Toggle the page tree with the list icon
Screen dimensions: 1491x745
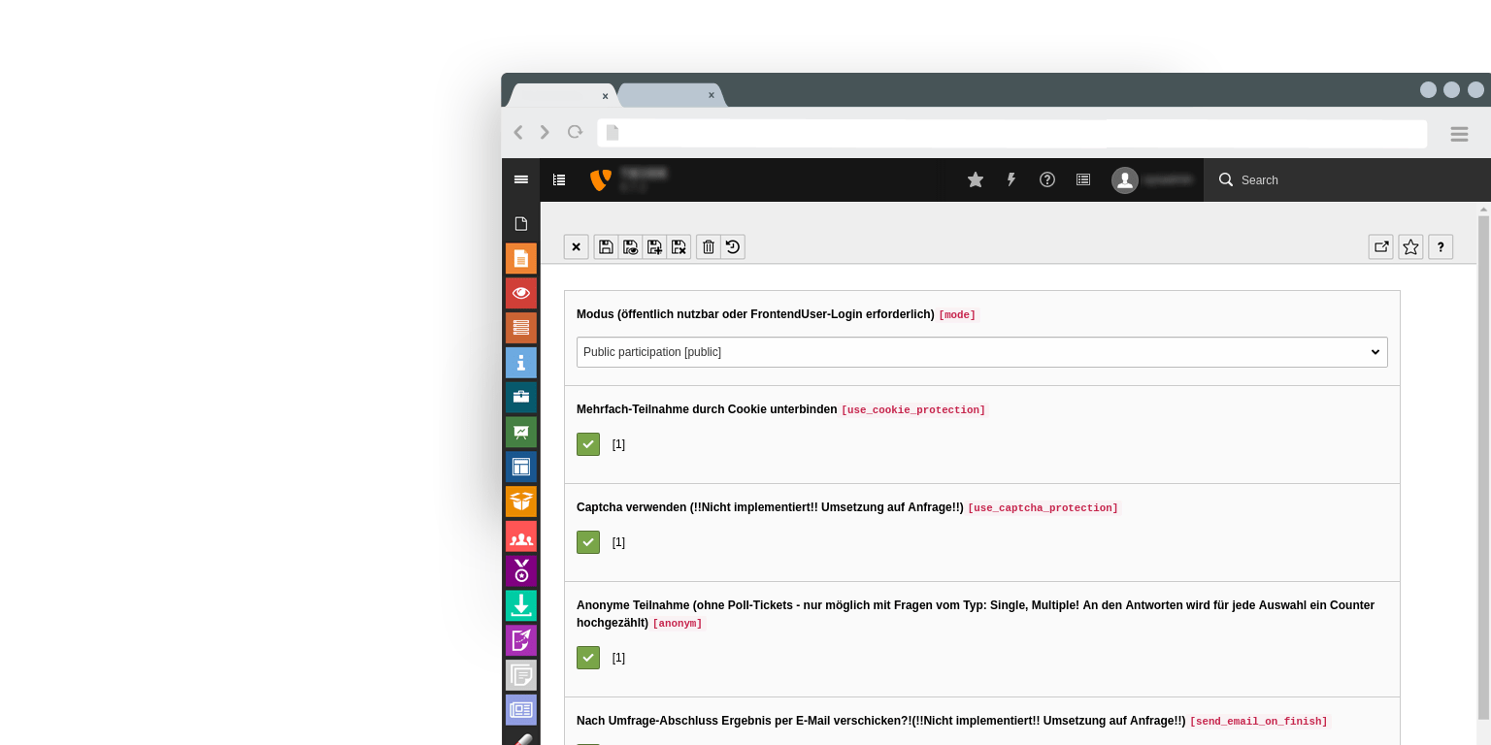click(x=559, y=179)
